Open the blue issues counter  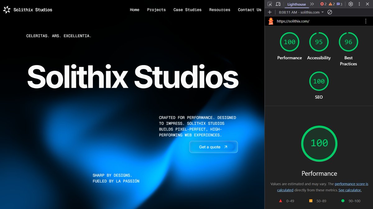pyautogui.click(x=339, y=4)
